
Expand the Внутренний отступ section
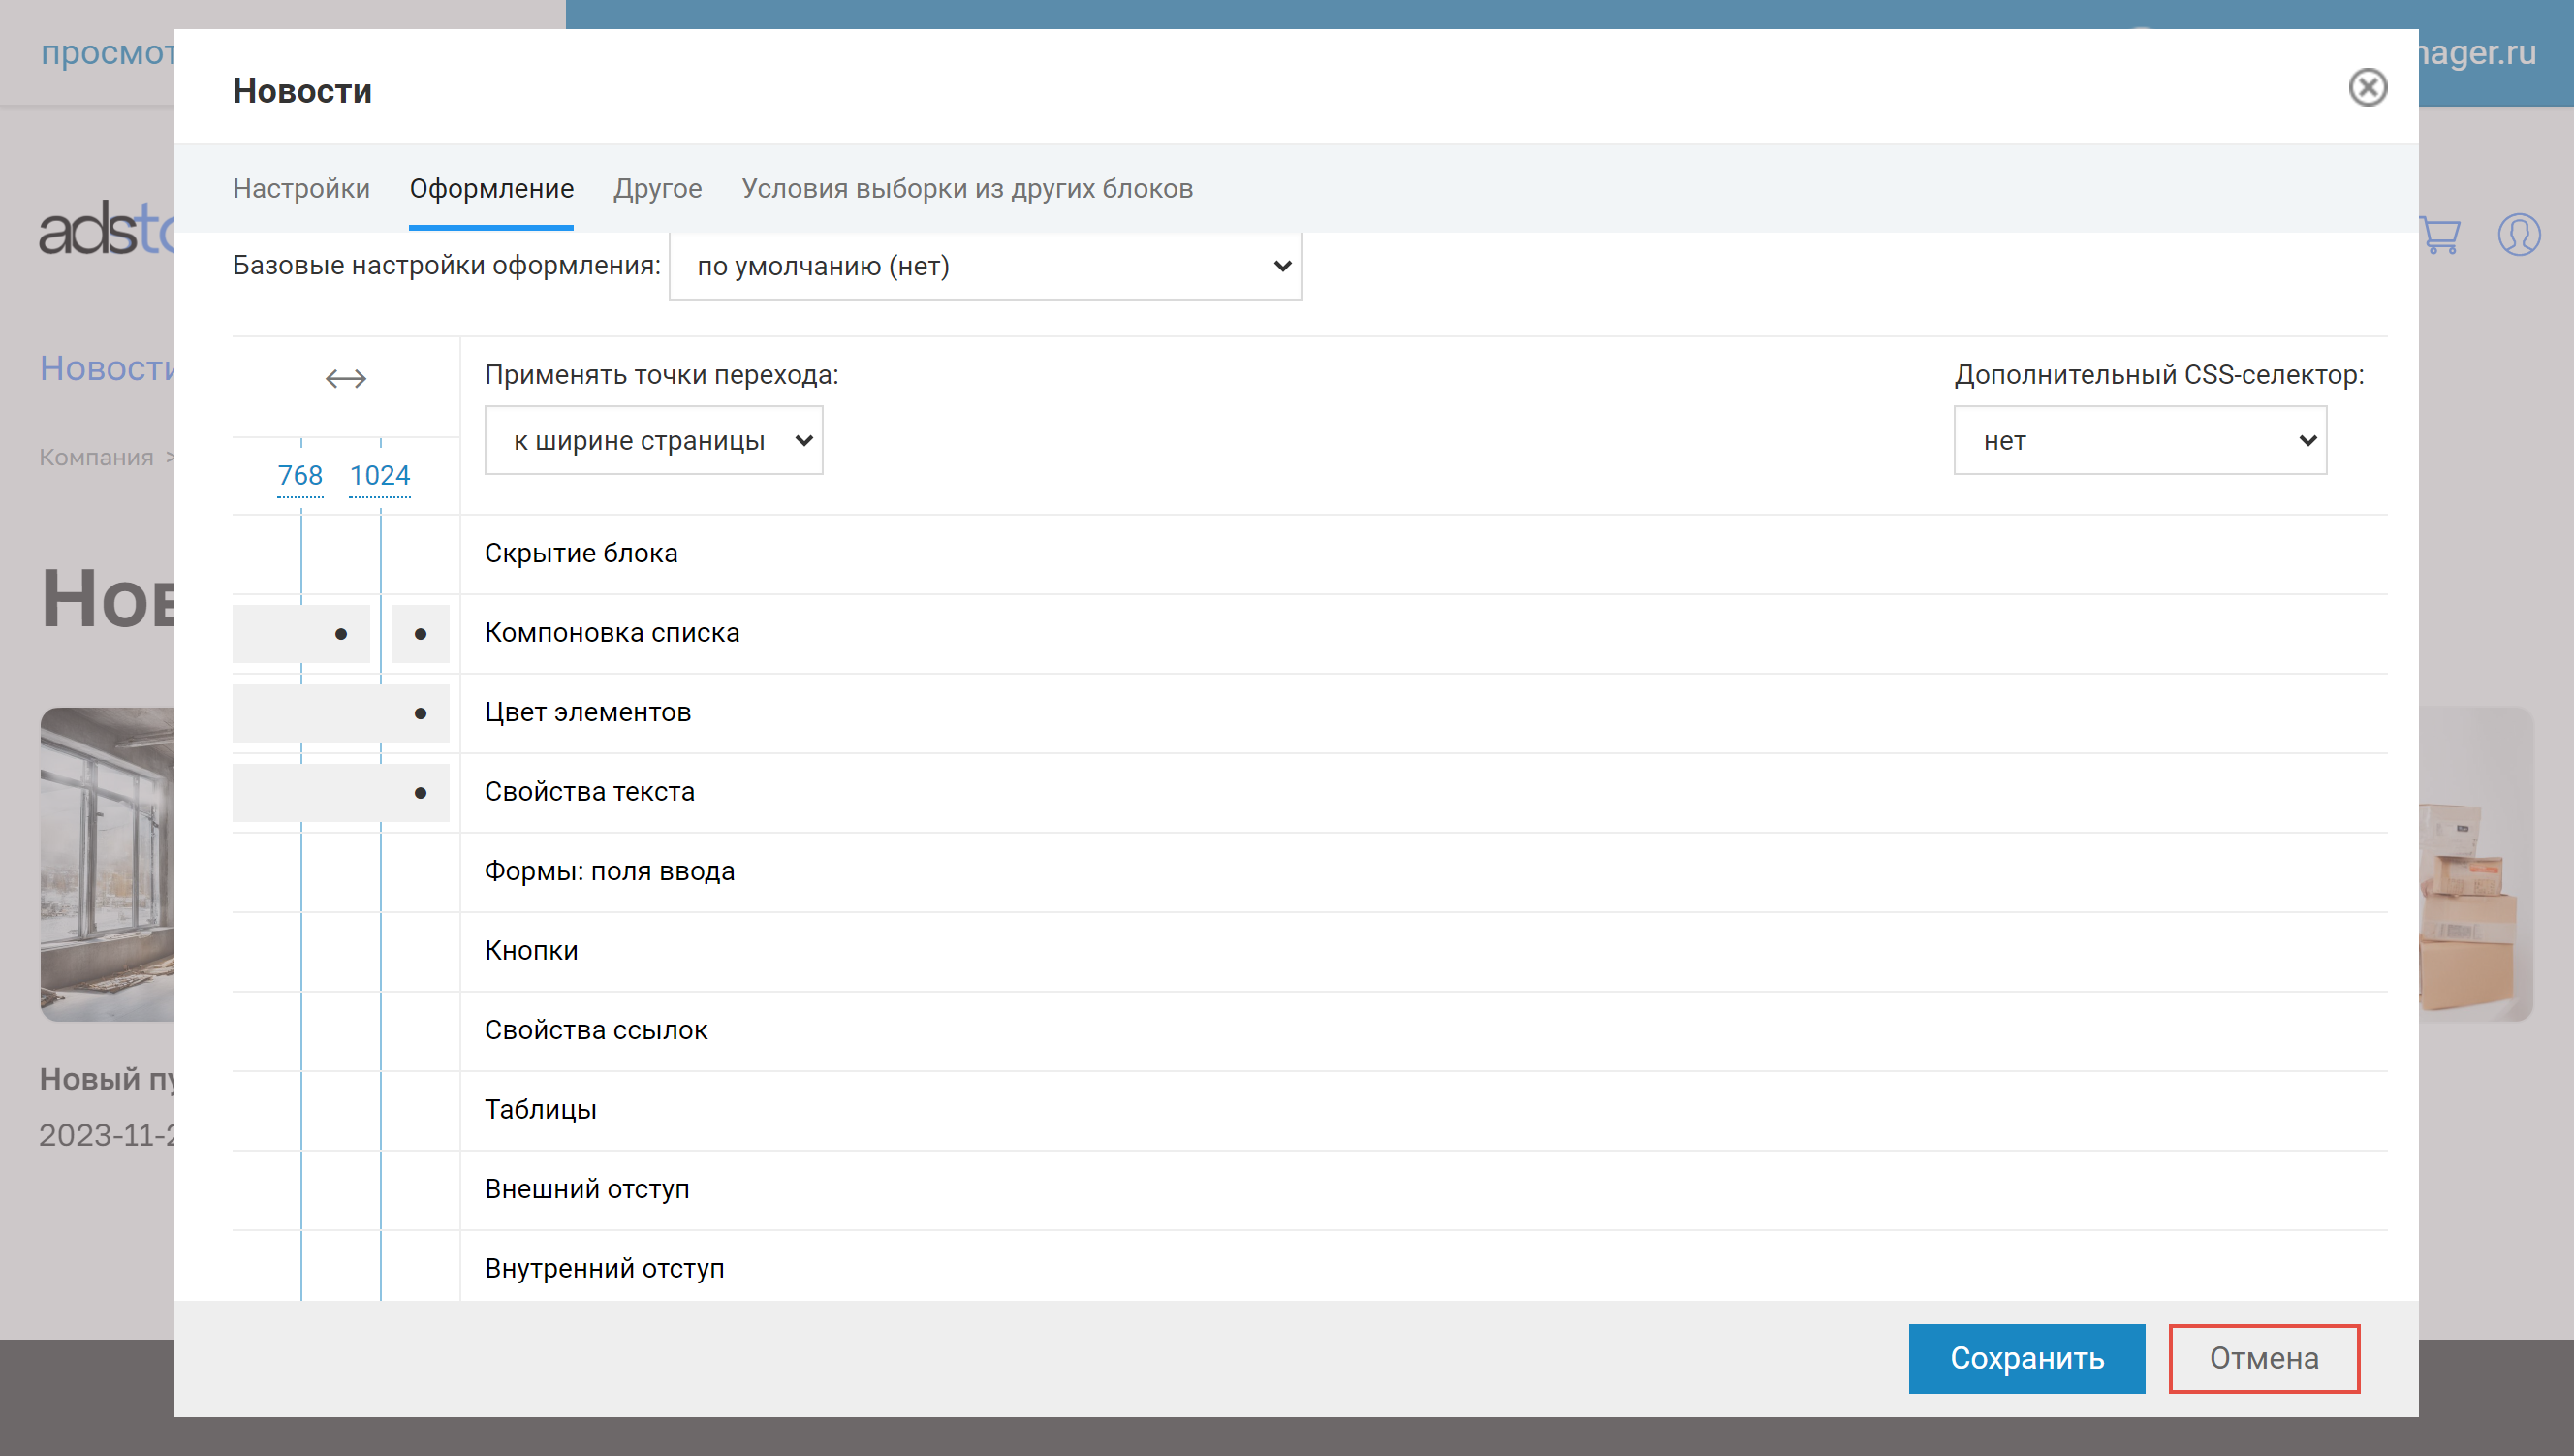tap(1424, 1268)
